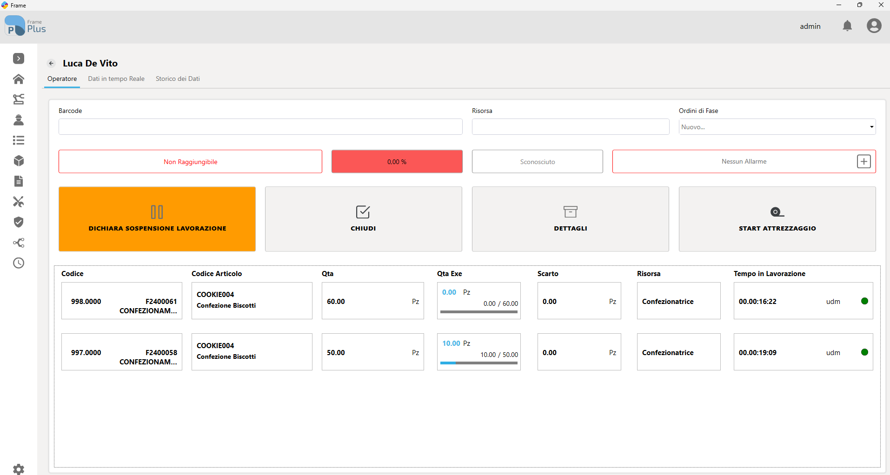Viewport: 890px width, 475px height.
Task: Click Confezionatrice resource in first row
Action: 678,301
